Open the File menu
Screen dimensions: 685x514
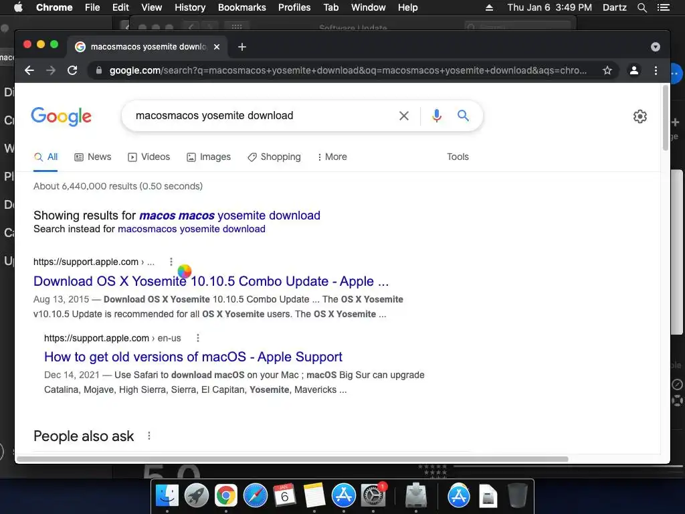92,7
